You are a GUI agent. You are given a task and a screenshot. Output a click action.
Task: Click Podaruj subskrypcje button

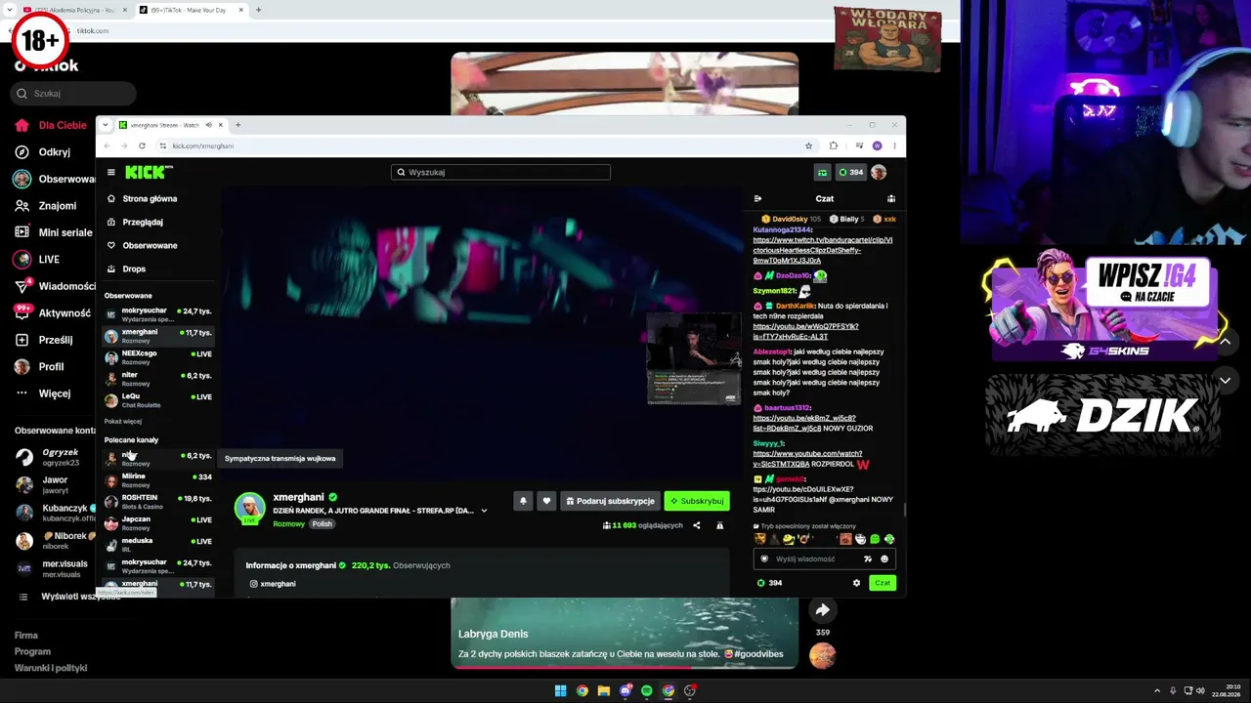pos(609,501)
